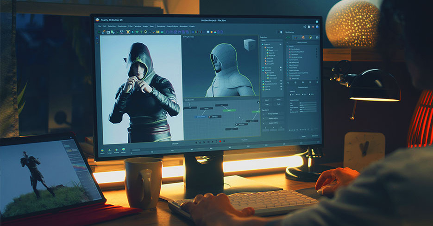Viewport: 433px width, 226px height.
Task: Click the share icon in title bar
Action: point(305,27)
